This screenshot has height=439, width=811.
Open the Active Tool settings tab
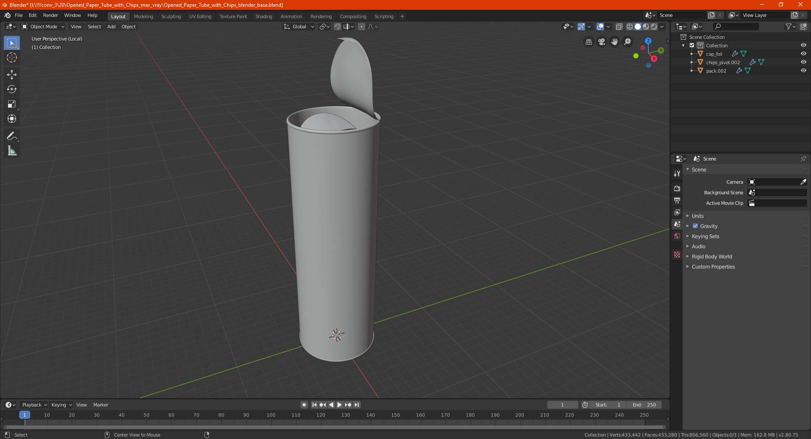(677, 173)
